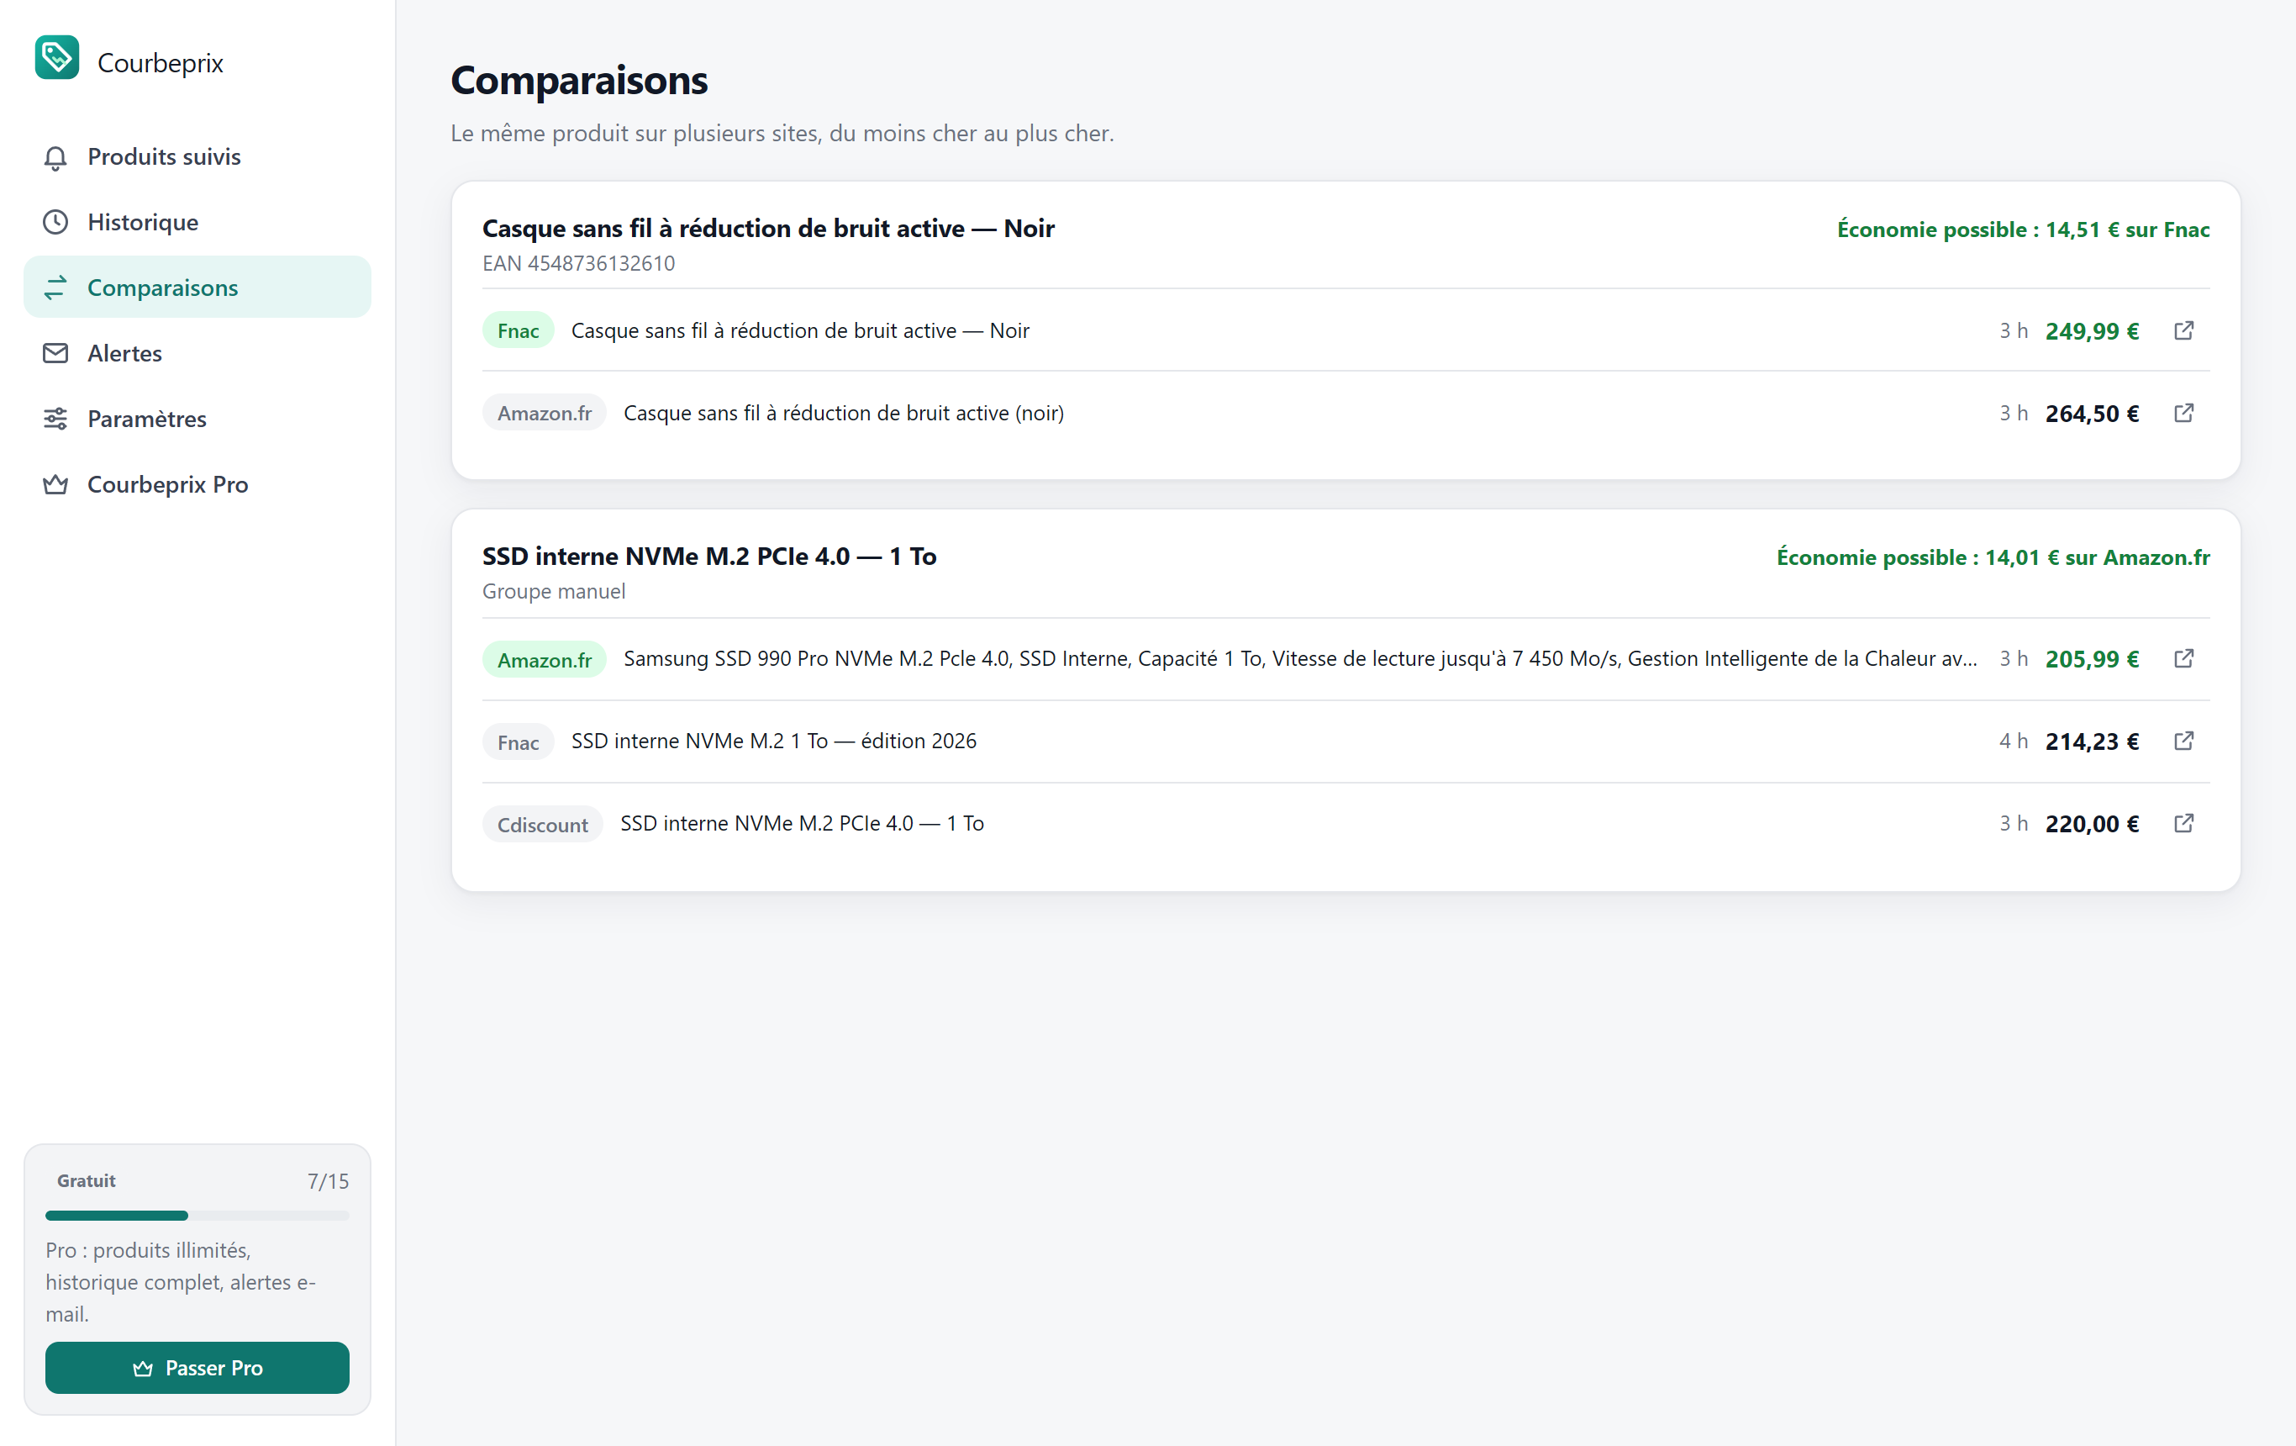Open Samsung SSD 990 Pro external link icon
This screenshot has width=2296, height=1446.
2183,658
